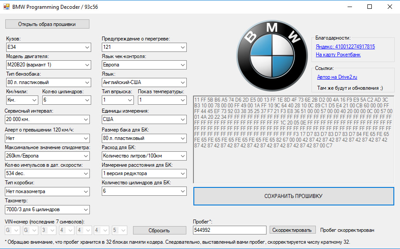Screen dimensions: 400x249
Task: Open Автор на Drive2.ru link
Action: pos(337,77)
